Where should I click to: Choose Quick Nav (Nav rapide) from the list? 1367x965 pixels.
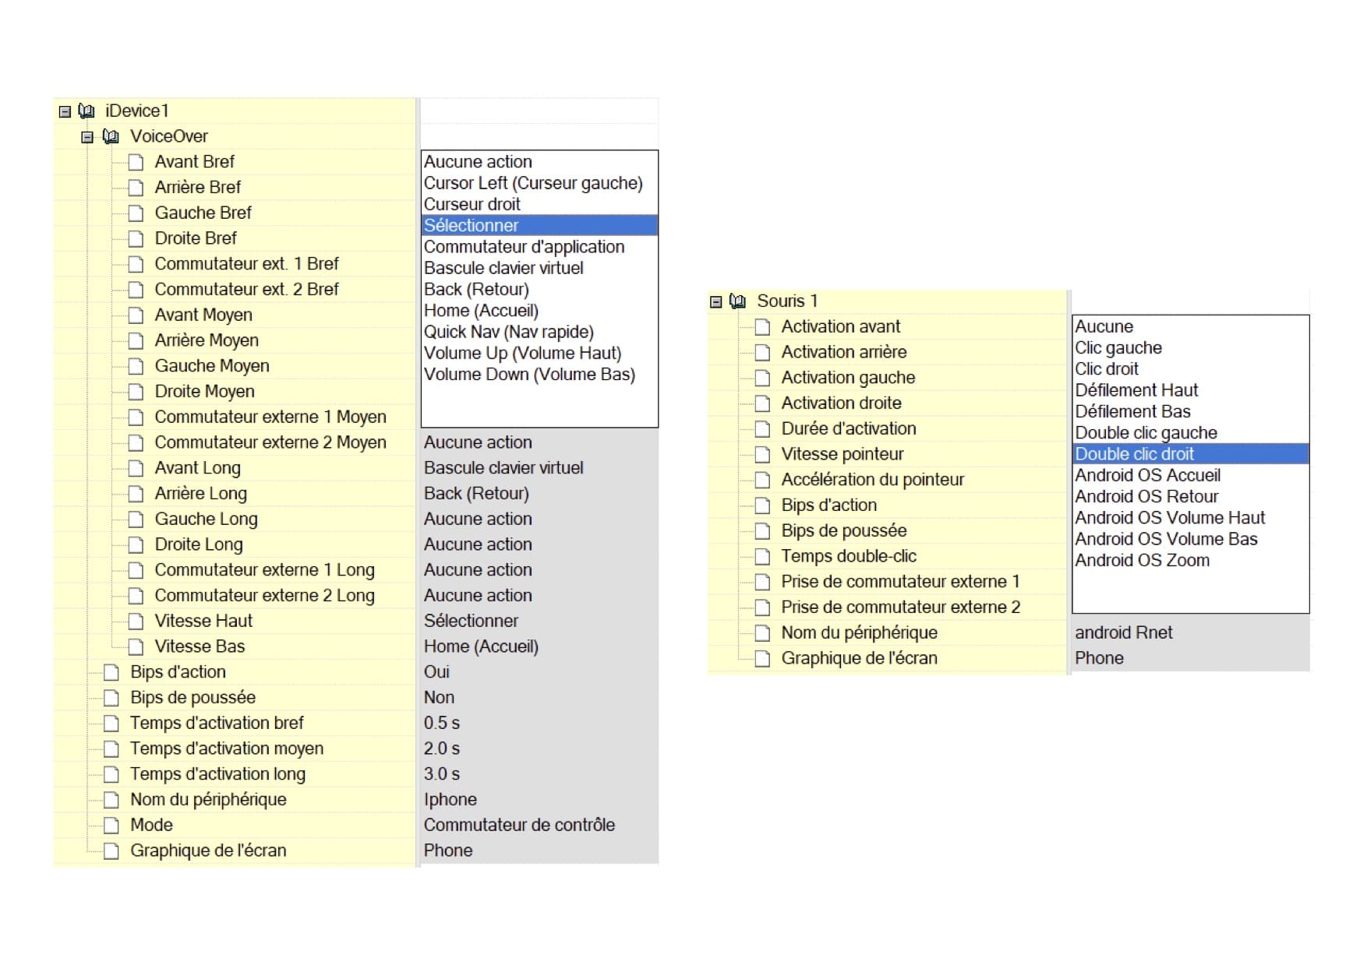coord(508,332)
